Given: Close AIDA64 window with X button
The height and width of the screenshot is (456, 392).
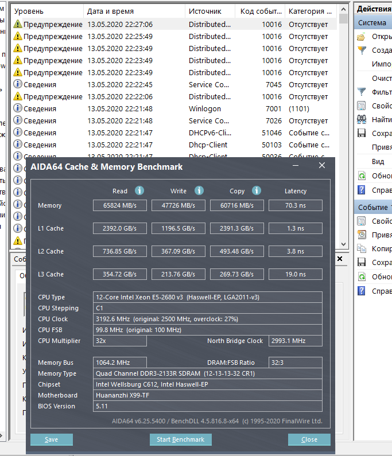Looking at the screenshot, I should tap(322, 165).
